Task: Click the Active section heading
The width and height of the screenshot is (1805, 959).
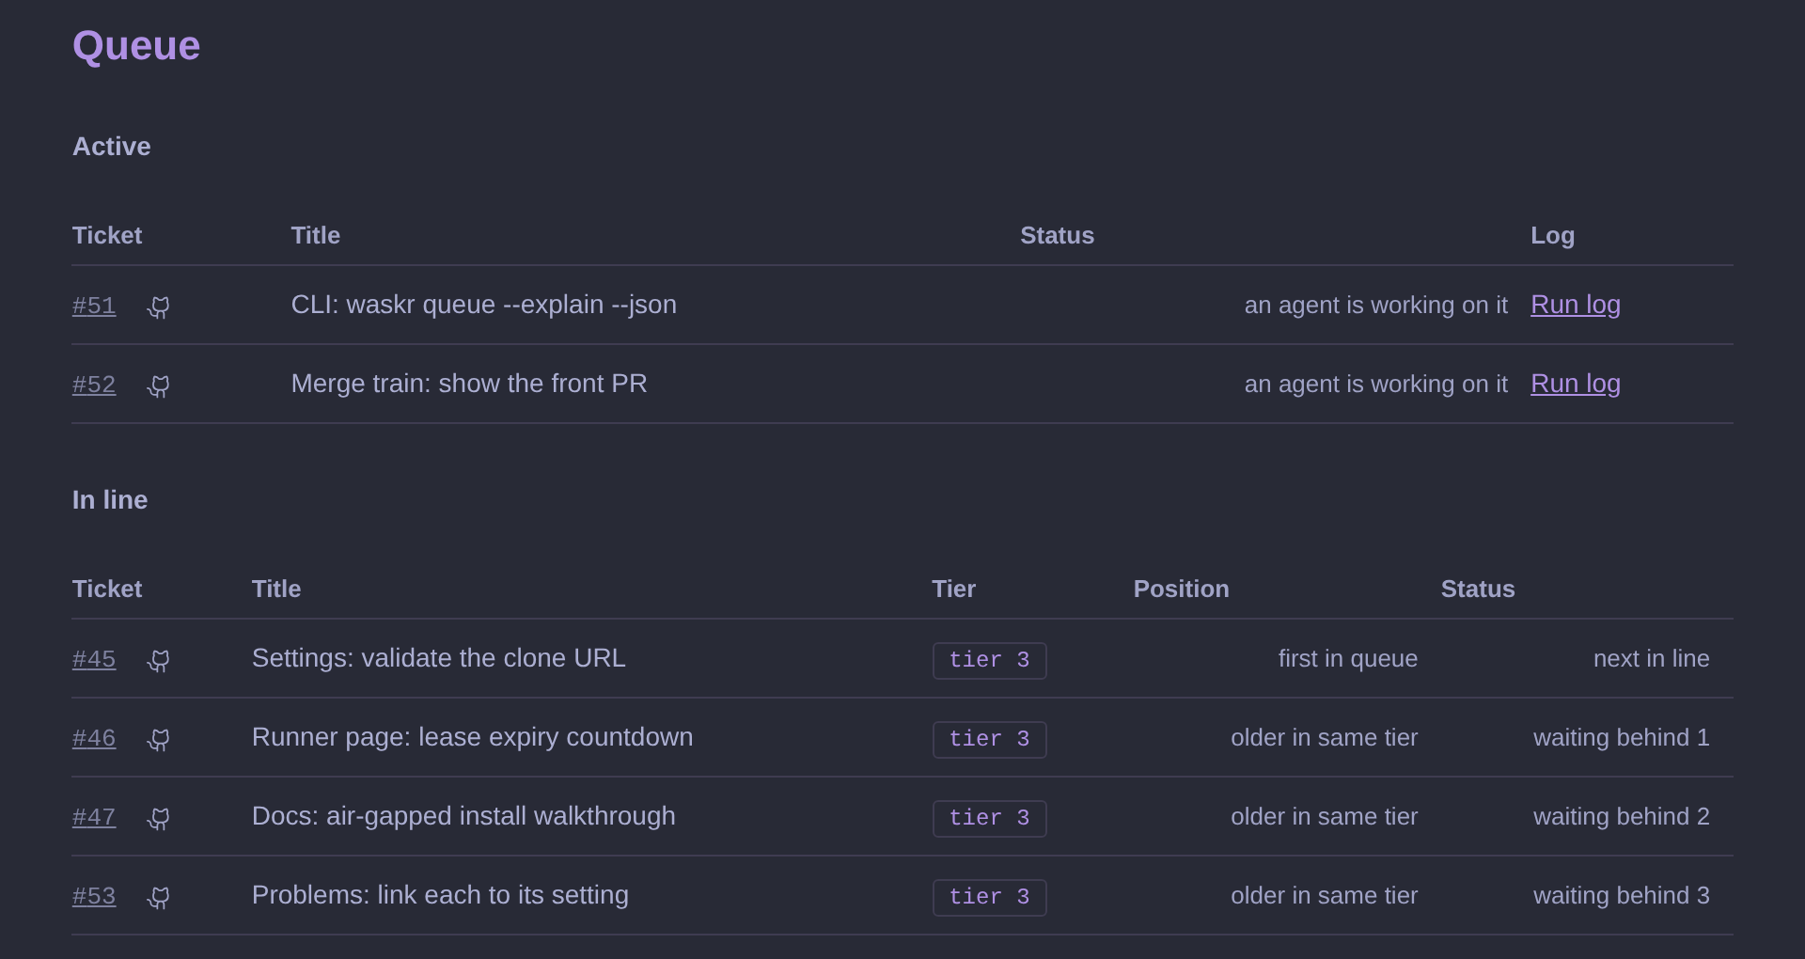Action: [x=112, y=147]
